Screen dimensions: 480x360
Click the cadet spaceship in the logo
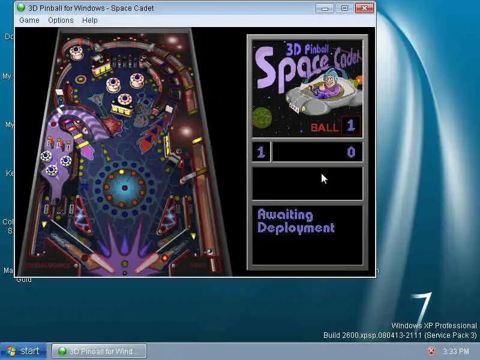coord(324,92)
